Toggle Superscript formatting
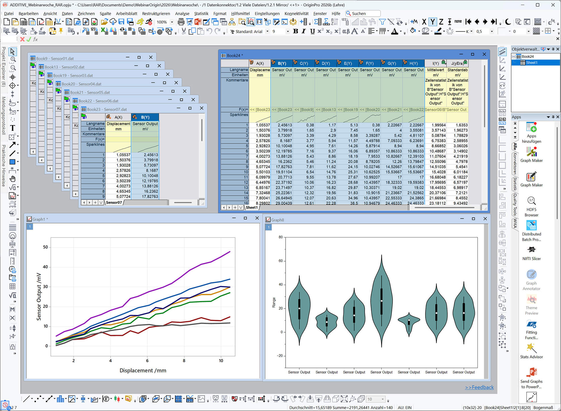The height and width of the screenshot is (411, 561). click(x=320, y=31)
